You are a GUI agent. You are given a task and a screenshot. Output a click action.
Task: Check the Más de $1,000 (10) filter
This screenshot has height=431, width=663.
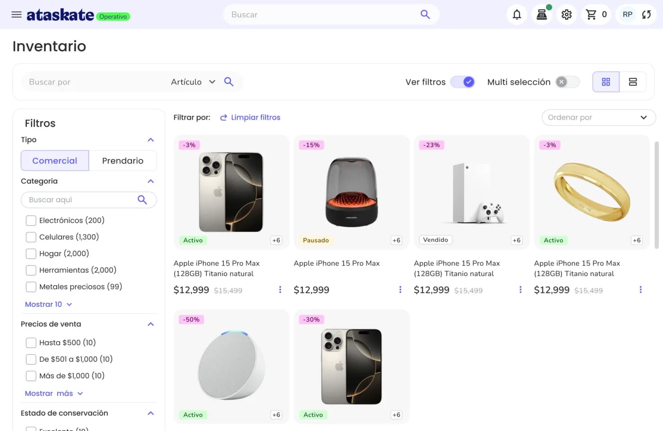(31, 376)
